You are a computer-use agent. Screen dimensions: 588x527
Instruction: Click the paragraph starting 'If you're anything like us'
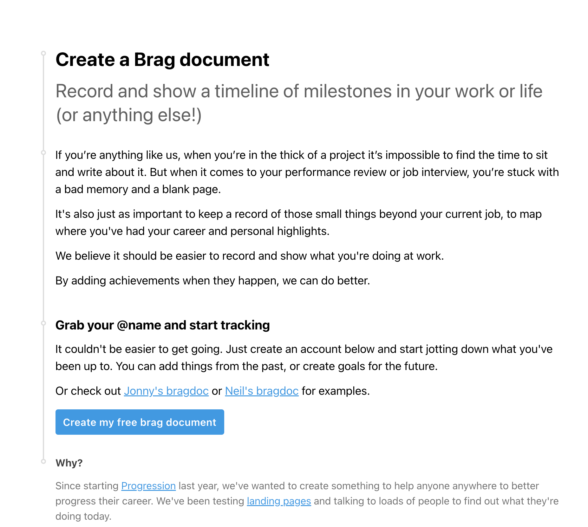pyautogui.click(x=307, y=172)
